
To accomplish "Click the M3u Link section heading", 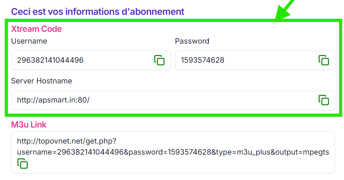I will click(x=29, y=125).
